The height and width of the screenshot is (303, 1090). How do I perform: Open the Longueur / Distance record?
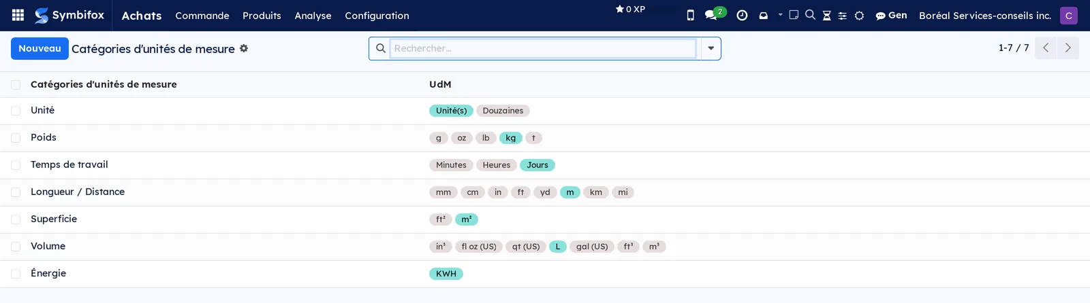coord(78,192)
